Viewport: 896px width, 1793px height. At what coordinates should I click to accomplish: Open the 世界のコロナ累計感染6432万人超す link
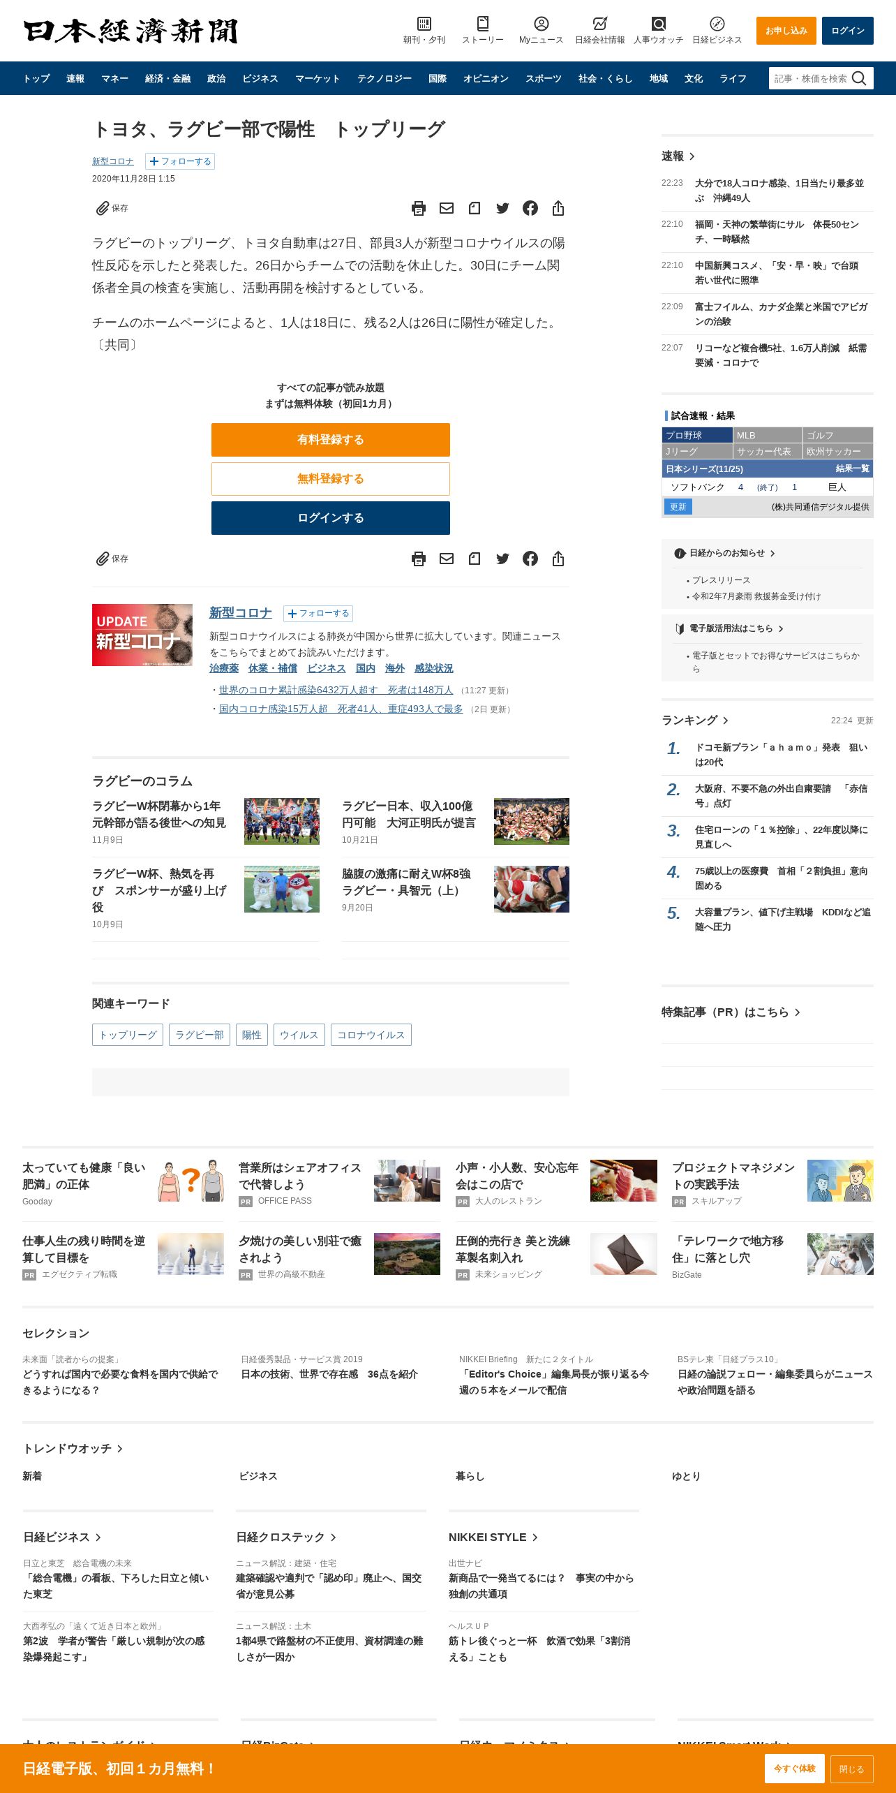(x=336, y=690)
